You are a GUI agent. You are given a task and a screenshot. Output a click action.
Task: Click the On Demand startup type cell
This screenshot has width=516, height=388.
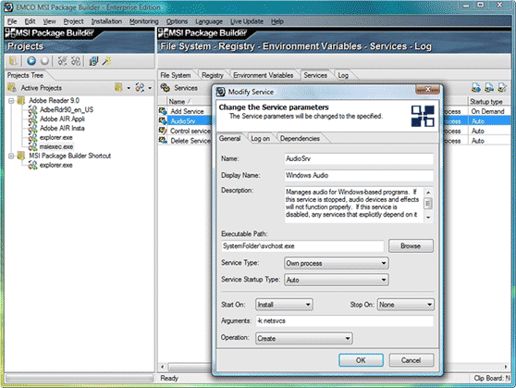(487, 111)
